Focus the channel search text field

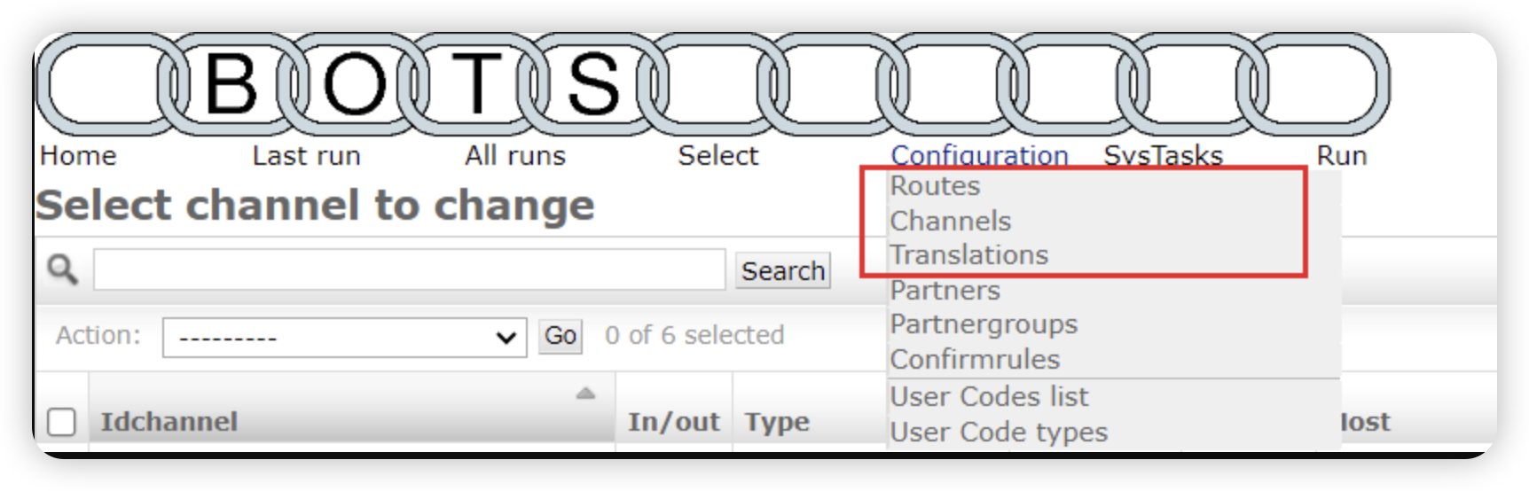click(x=409, y=269)
